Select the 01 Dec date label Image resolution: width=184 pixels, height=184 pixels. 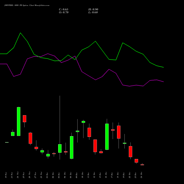(47, 175)
